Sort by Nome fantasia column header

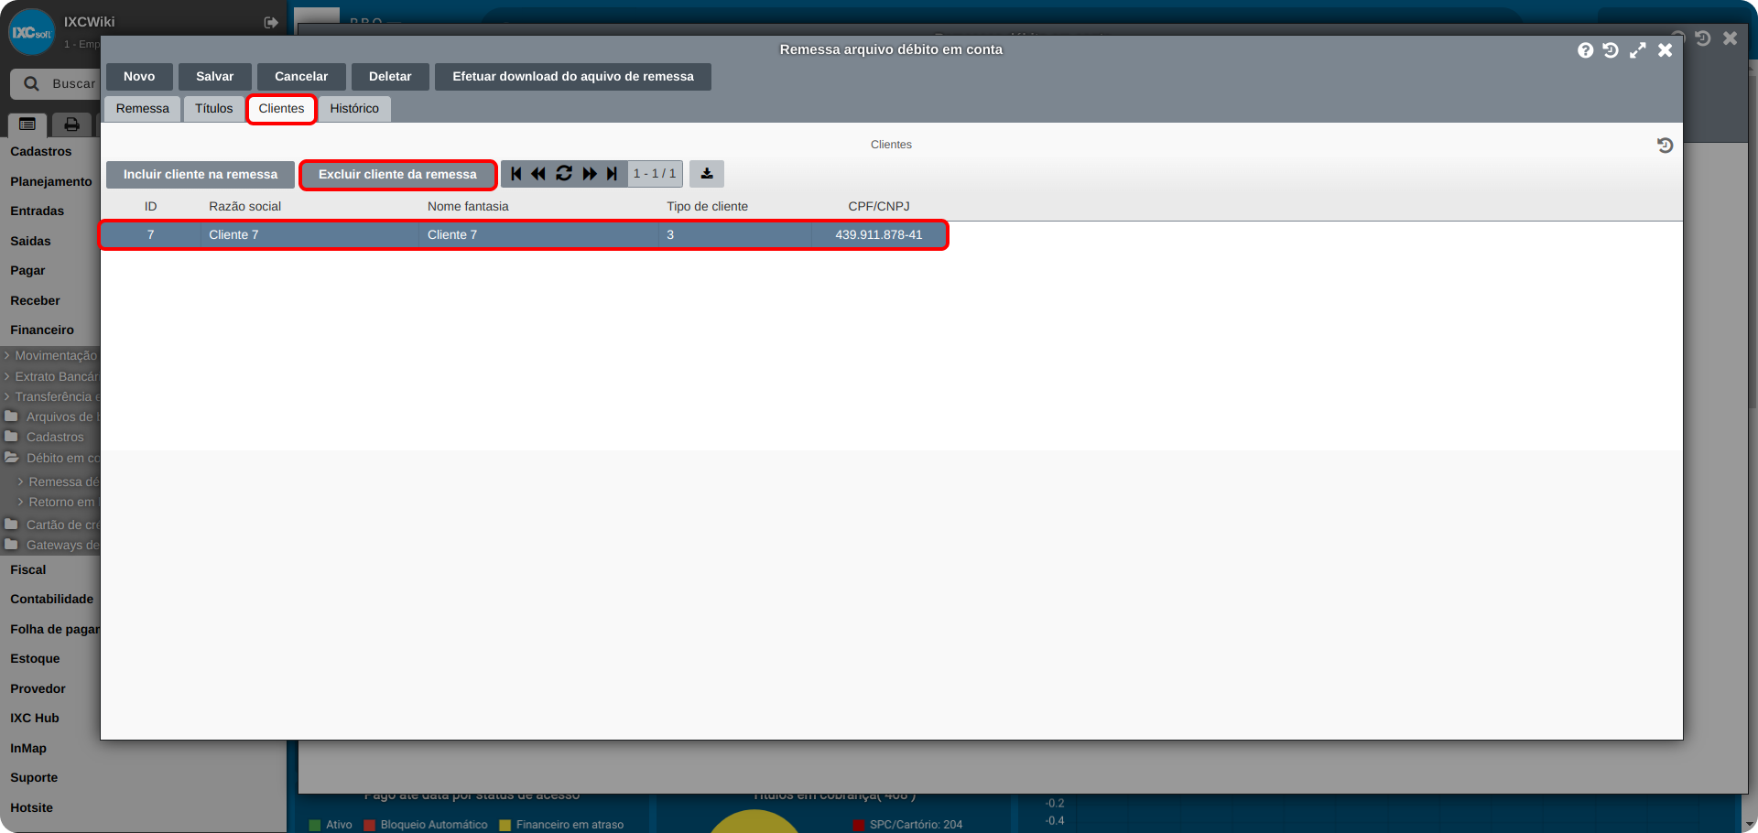468,207
